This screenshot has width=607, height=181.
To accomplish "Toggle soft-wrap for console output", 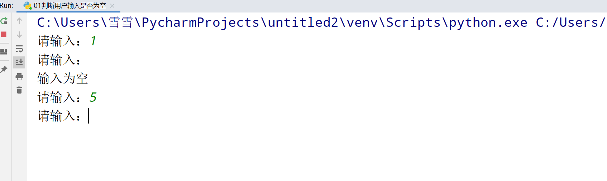I will [x=19, y=49].
